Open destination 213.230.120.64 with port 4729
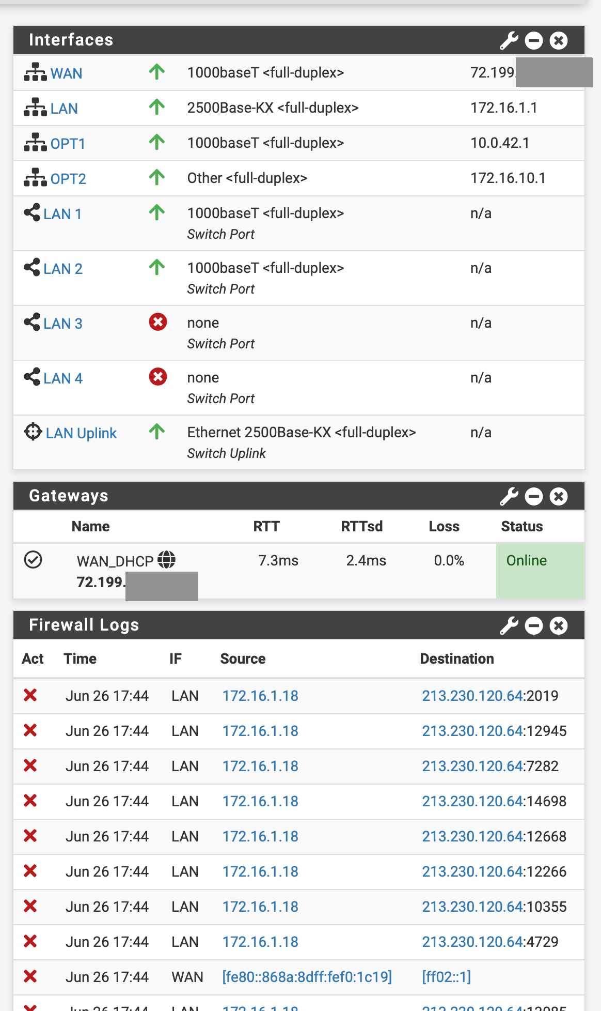Image resolution: width=601 pixels, height=1011 pixels. click(472, 942)
